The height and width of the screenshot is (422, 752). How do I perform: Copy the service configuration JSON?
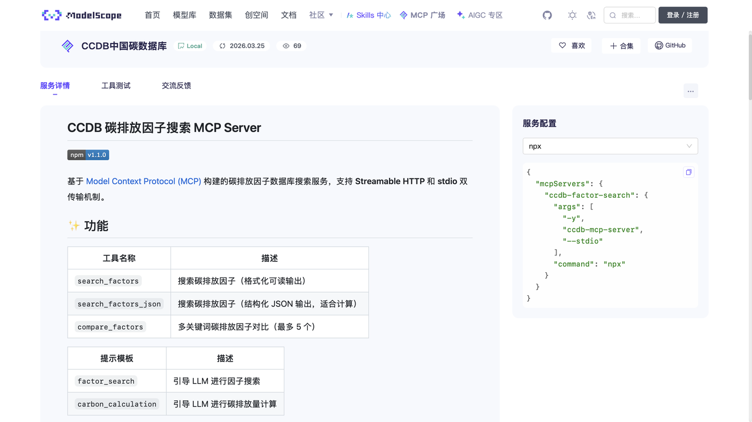[689, 172]
